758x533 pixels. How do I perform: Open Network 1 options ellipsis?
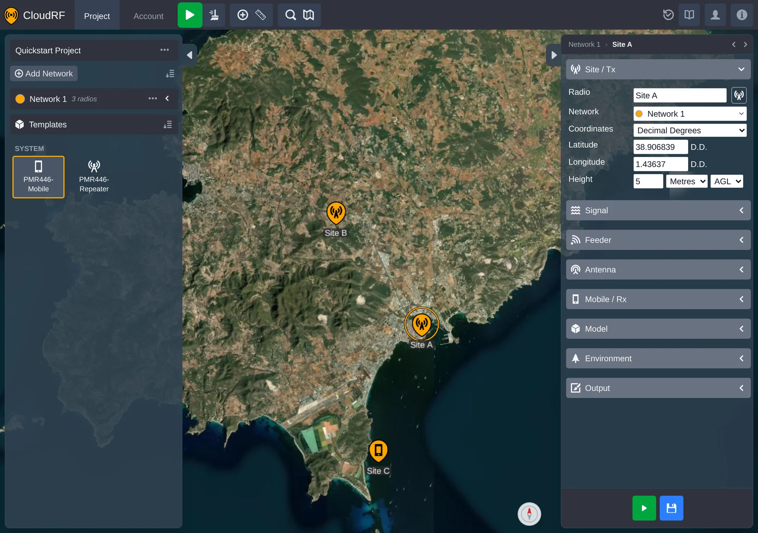coord(153,99)
